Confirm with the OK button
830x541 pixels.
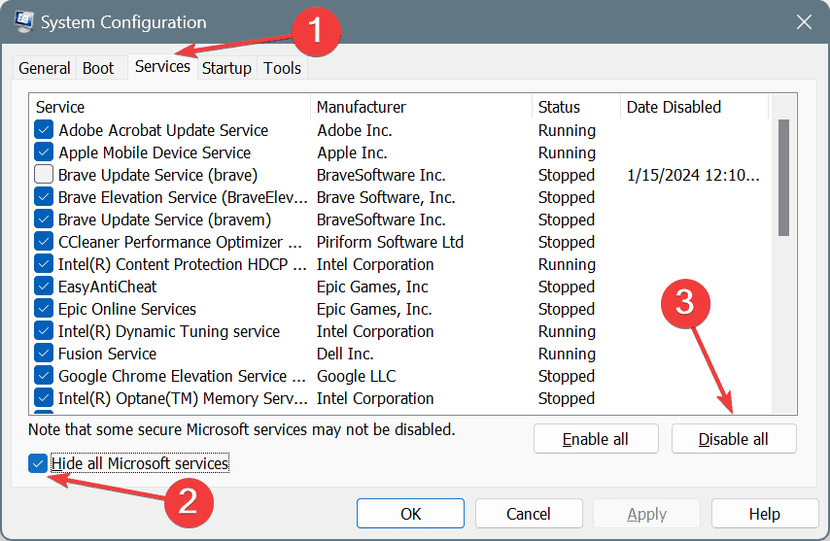pyautogui.click(x=410, y=514)
